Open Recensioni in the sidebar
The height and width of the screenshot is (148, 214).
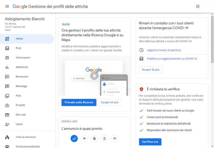27,77
